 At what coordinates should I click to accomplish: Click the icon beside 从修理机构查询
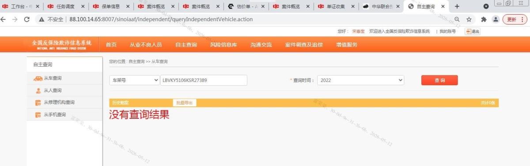[x=38, y=103]
